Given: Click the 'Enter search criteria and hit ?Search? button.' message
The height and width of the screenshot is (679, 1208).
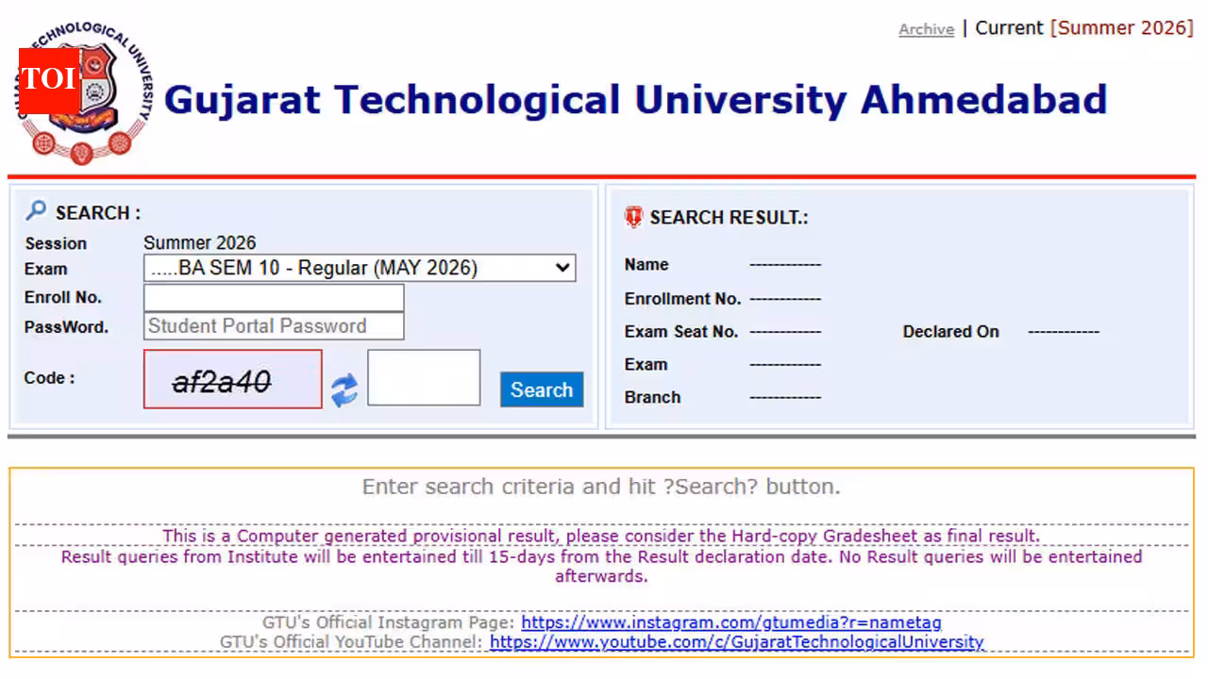Looking at the screenshot, I should point(601,488).
